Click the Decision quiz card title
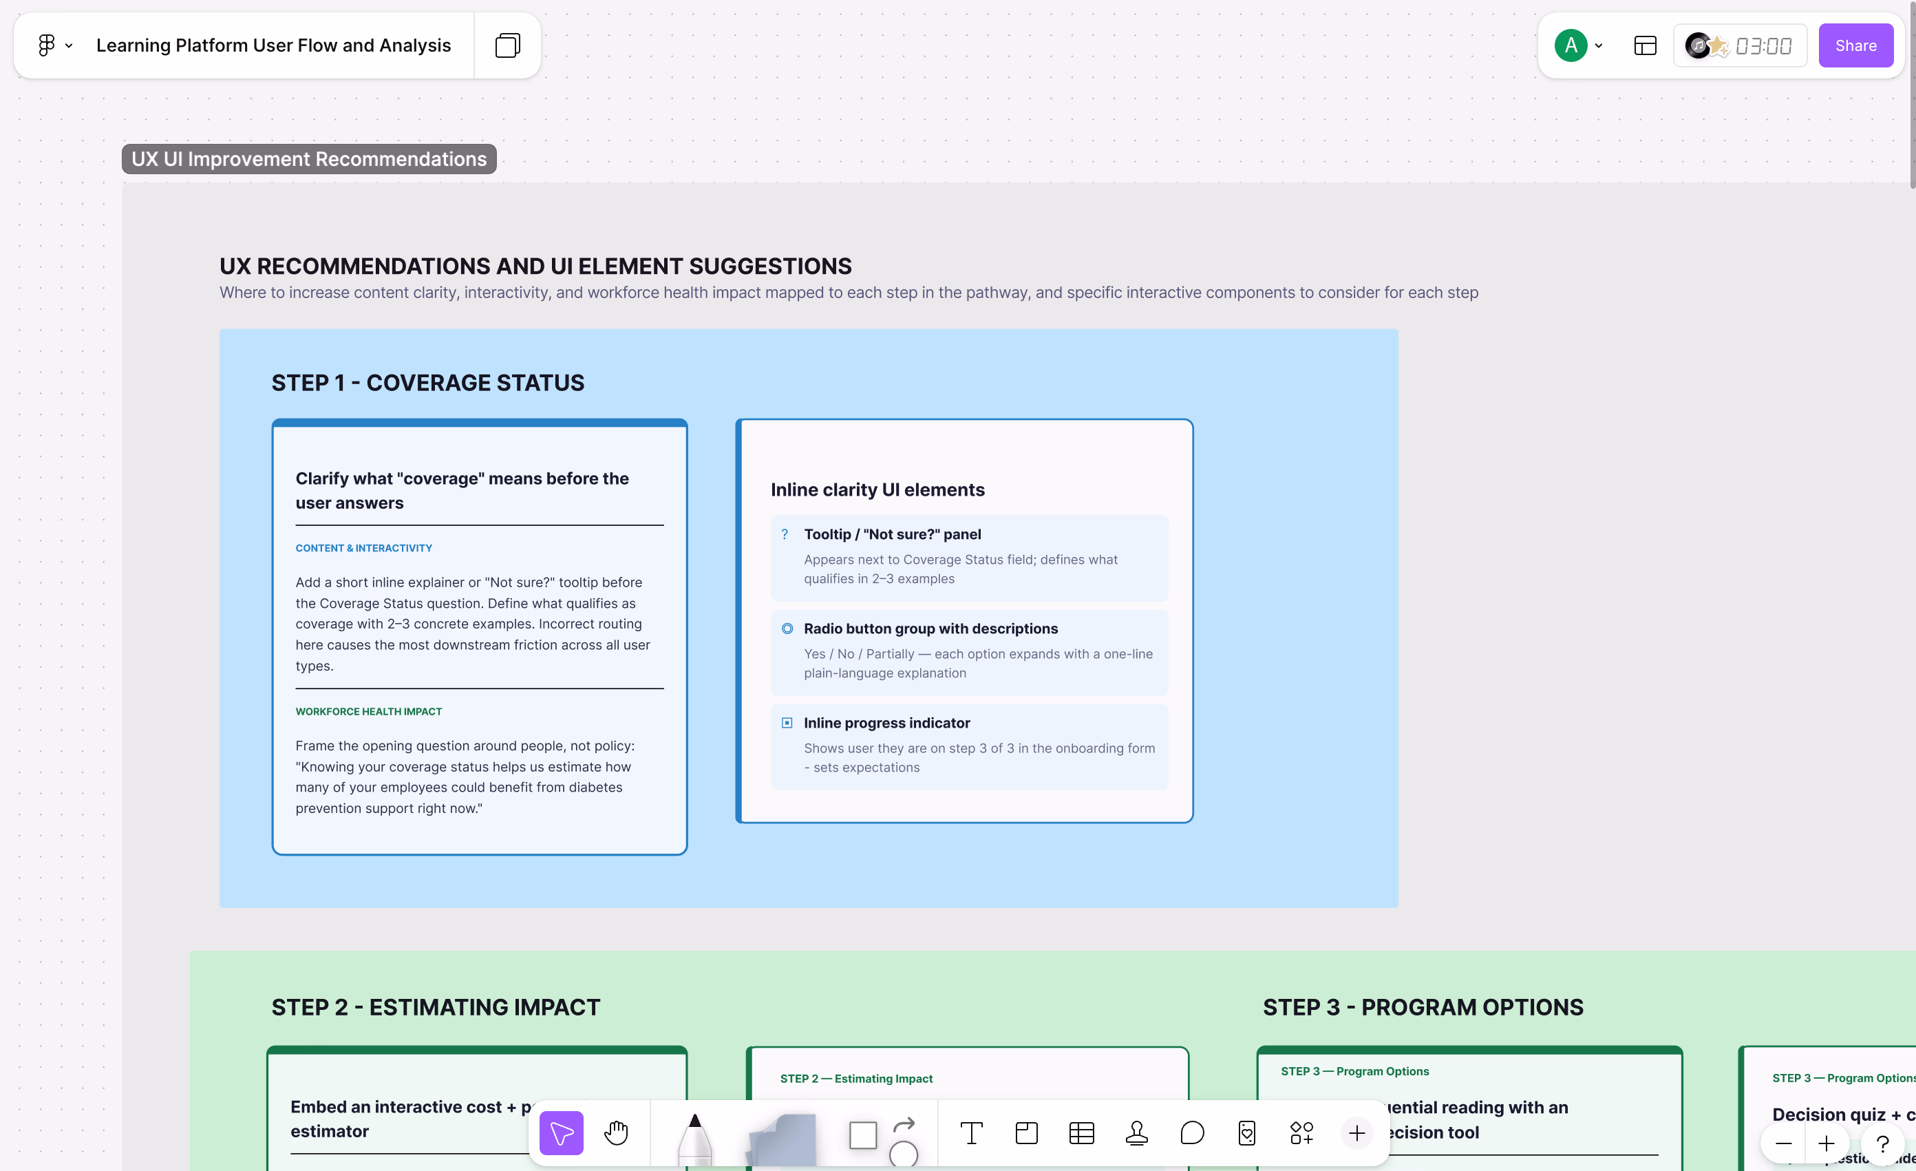Image resolution: width=1916 pixels, height=1171 pixels. [1844, 1114]
